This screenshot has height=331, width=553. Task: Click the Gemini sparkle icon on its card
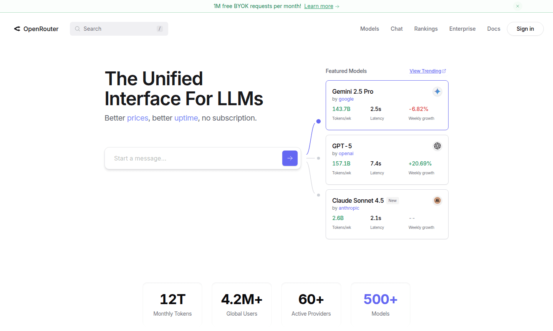coord(437,91)
